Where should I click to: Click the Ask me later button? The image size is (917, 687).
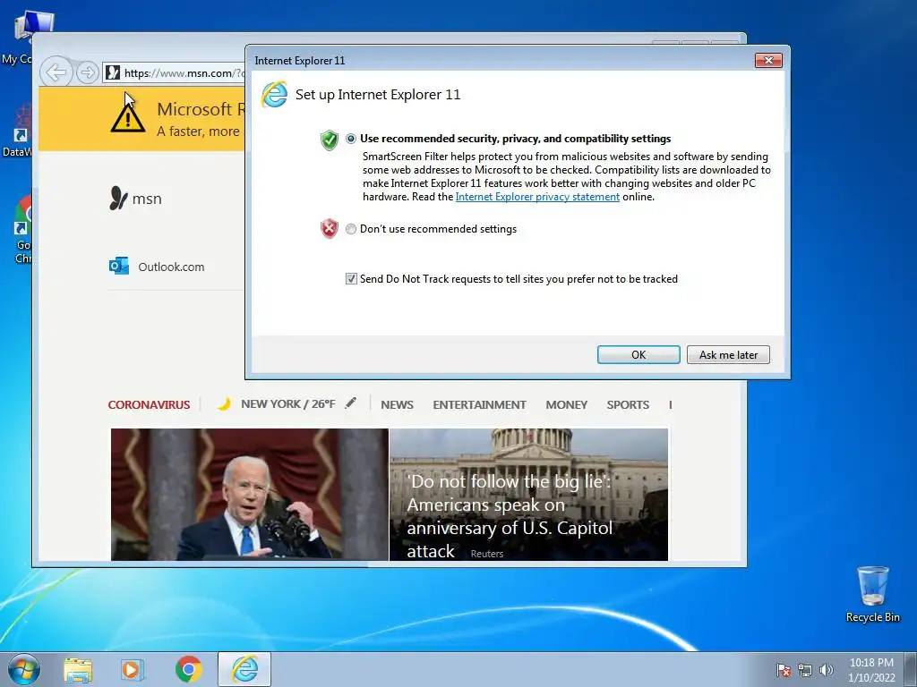[x=728, y=354]
